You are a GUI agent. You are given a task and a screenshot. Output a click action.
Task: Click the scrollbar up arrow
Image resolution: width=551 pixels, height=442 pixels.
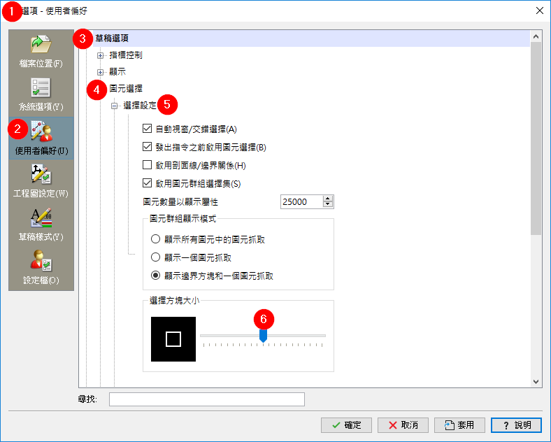coord(536,36)
